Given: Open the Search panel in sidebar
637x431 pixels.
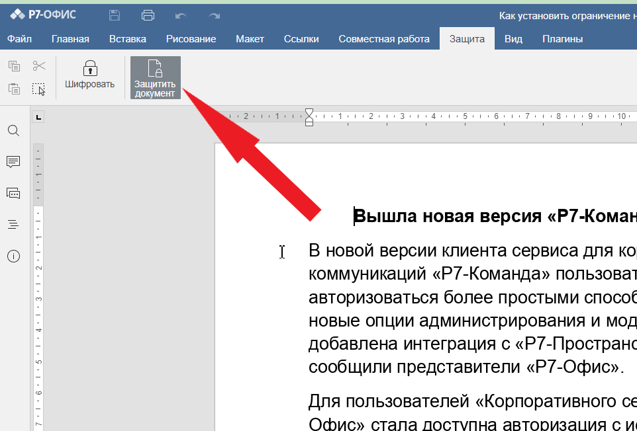Looking at the screenshot, I should point(13,131).
